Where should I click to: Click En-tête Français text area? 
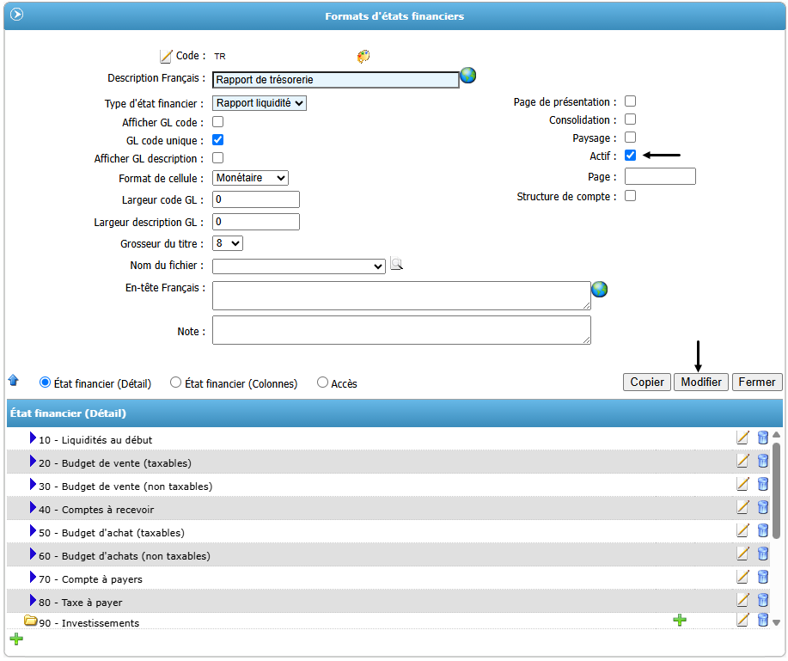click(x=401, y=296)
